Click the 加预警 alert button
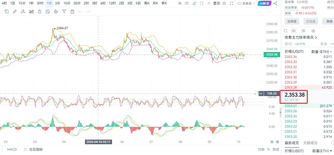This screenshot has height=155, width=334. click(x=292, y=21)
